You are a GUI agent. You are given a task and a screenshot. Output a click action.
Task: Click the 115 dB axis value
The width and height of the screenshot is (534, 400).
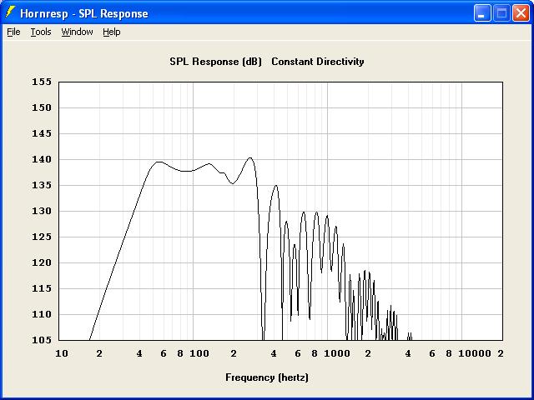(x=42, y=289)
